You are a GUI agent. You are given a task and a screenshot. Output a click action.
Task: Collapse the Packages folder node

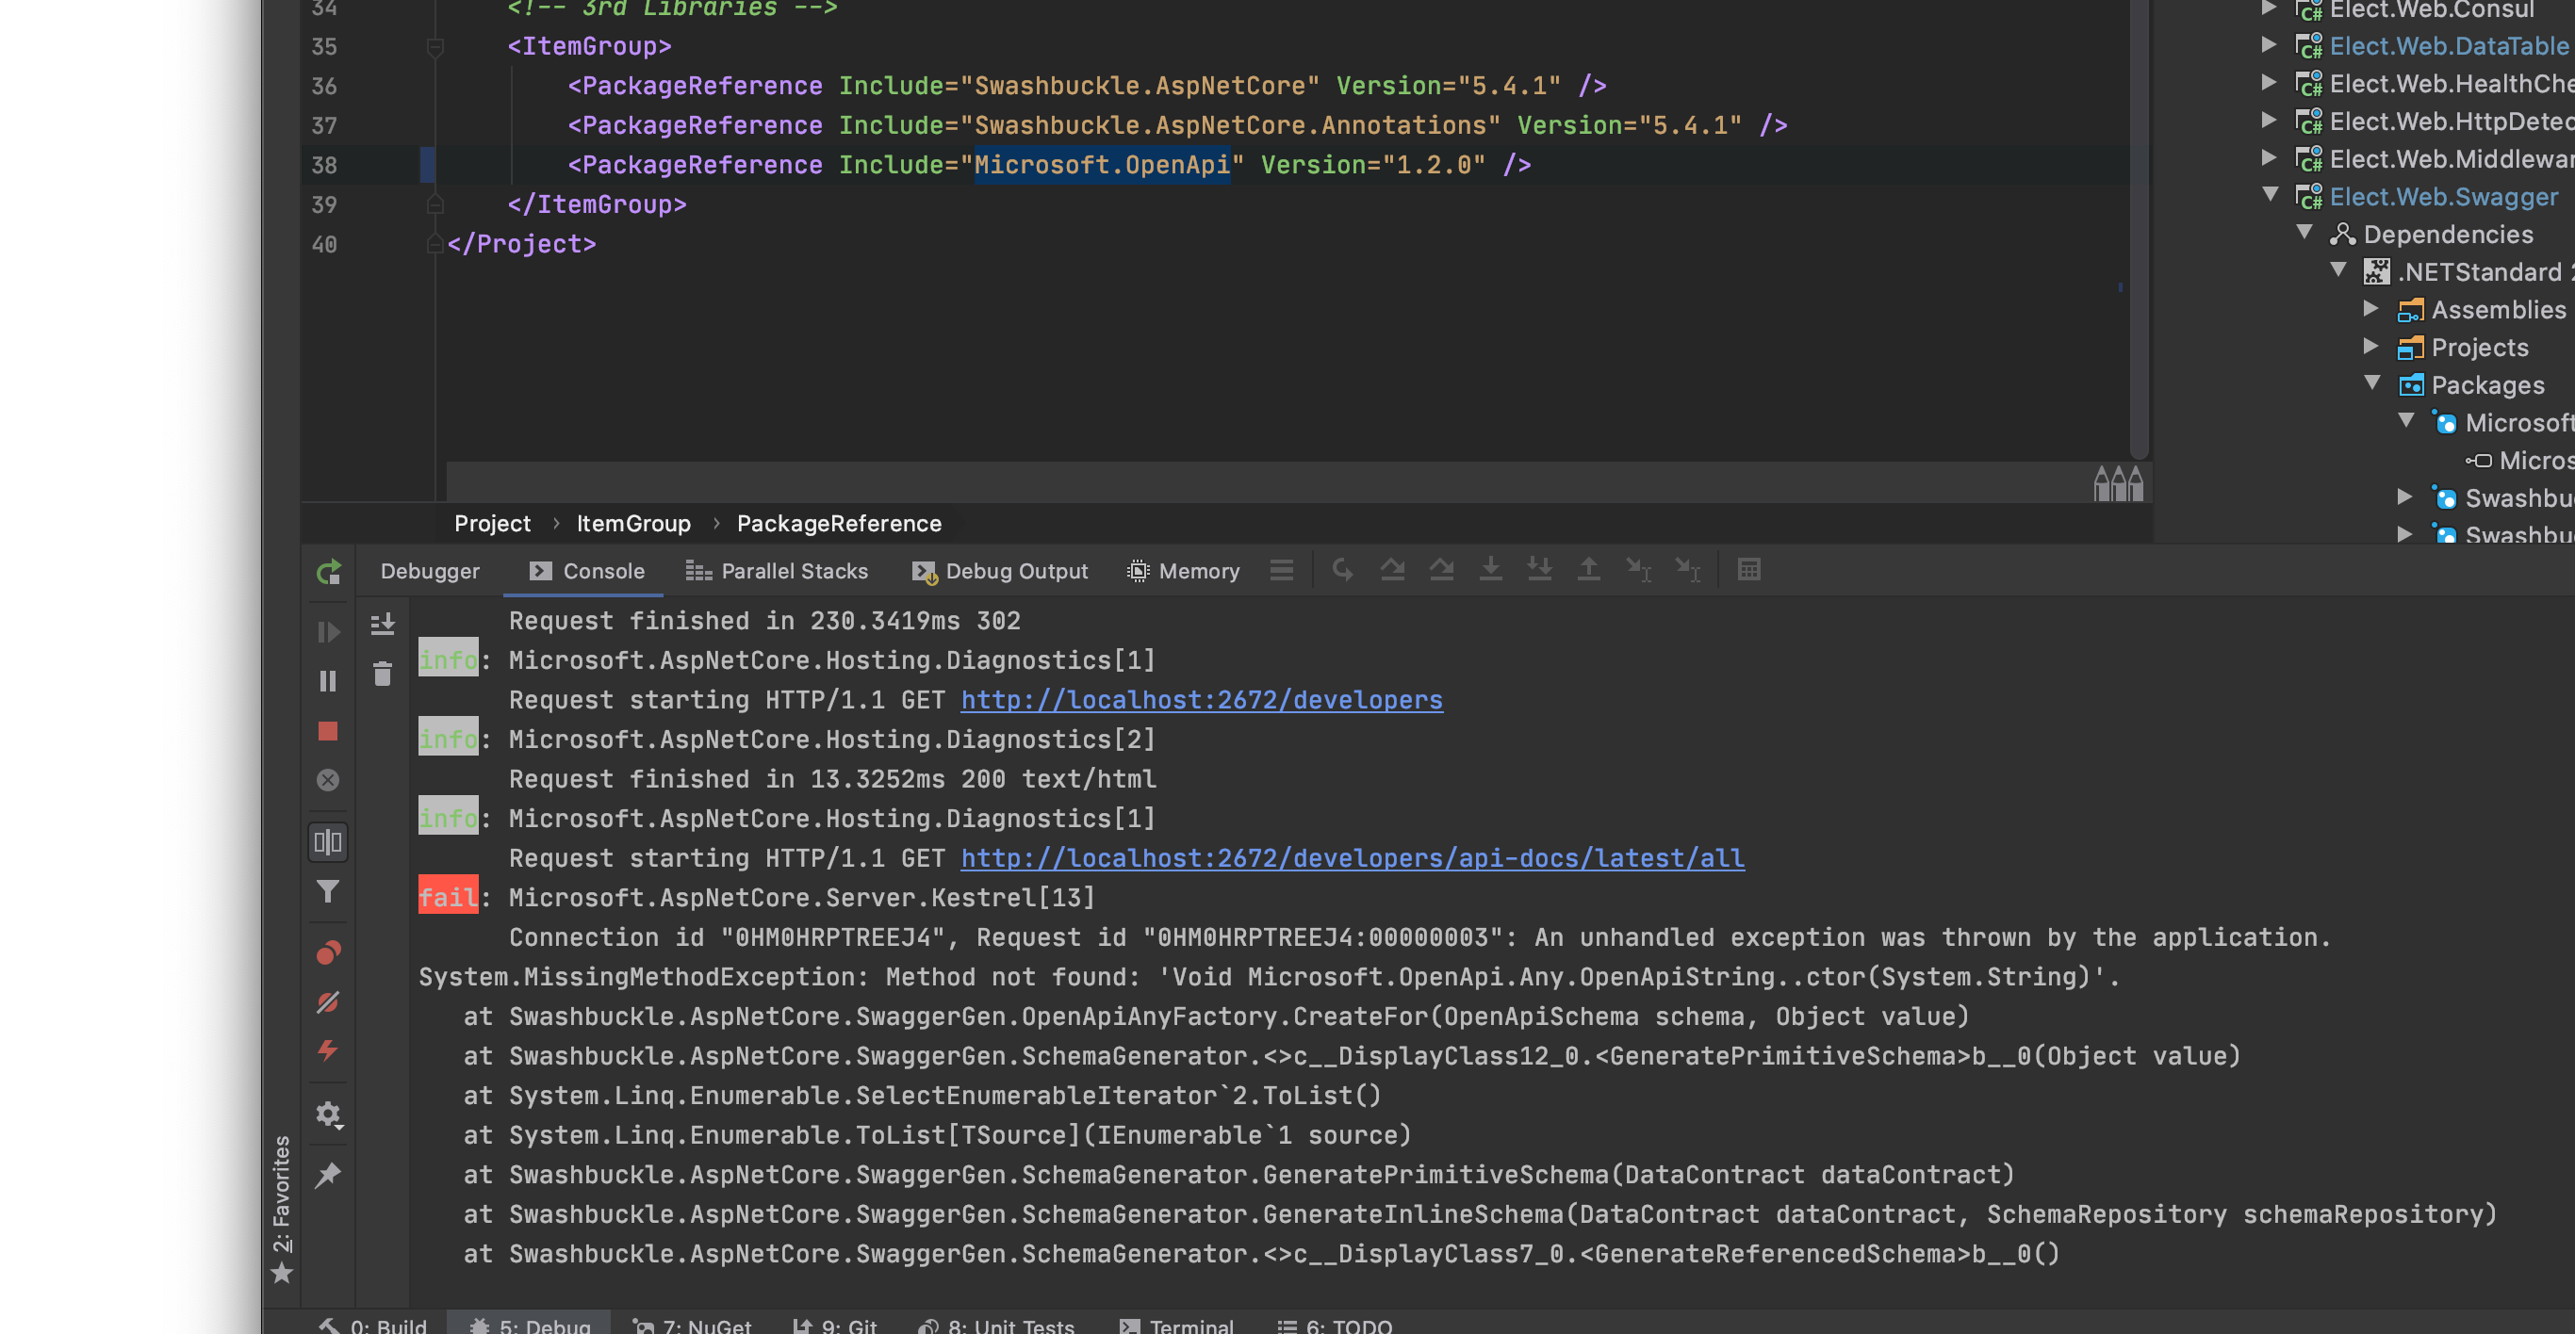coord(2371,383)
